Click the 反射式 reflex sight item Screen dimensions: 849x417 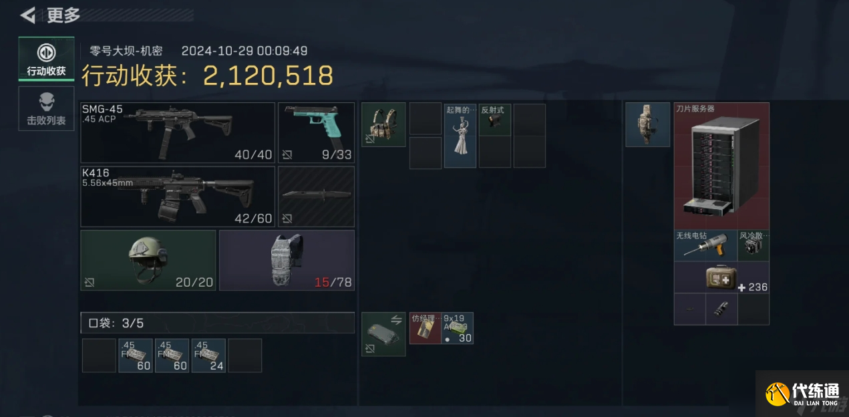click(x=495, y=120)
